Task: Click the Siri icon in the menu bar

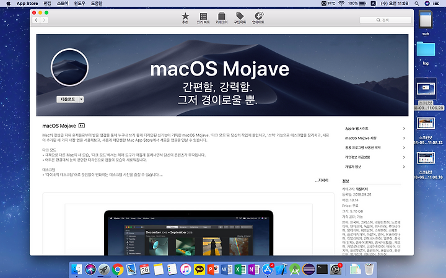Action: 427,4
